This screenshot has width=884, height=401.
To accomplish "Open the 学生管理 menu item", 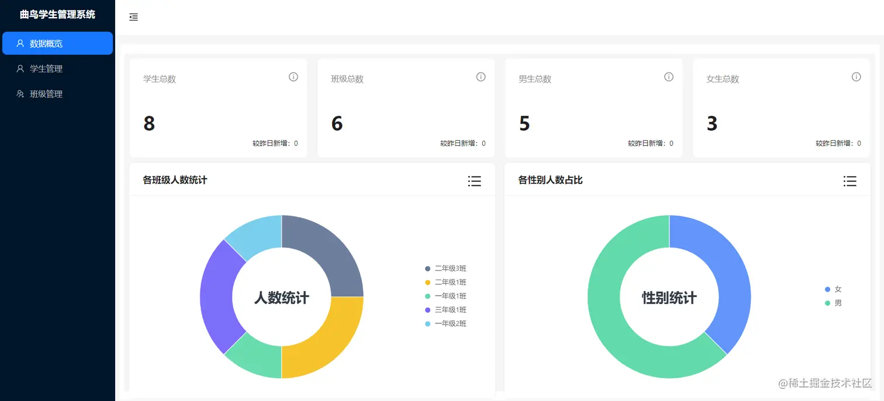I will click(57, 68).
